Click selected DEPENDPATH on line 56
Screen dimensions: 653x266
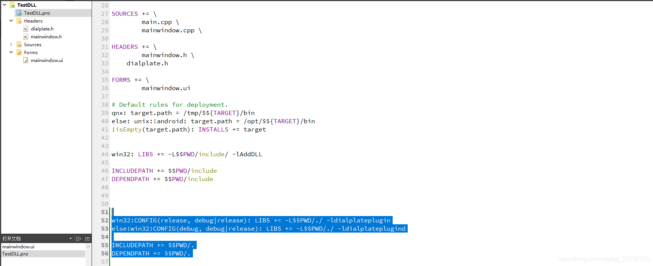tap(130, 254)
